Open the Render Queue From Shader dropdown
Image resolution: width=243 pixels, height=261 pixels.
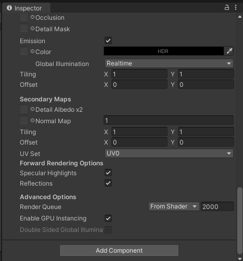coord(174,206)
